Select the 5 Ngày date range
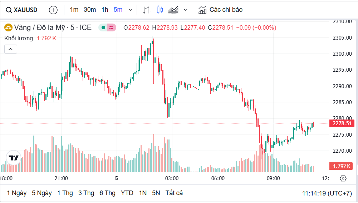 (41, 193)
